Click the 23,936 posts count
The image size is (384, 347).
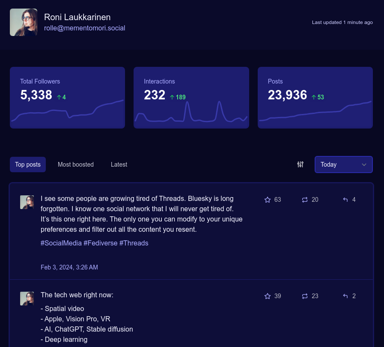tap(287, 95)
